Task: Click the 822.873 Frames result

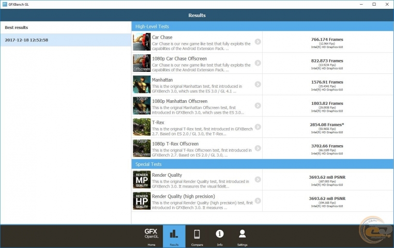Action: pos(327,61)
